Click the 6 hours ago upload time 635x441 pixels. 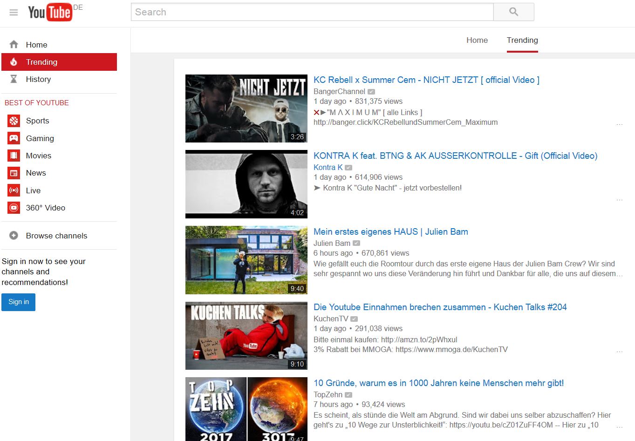tap(333, 253)
